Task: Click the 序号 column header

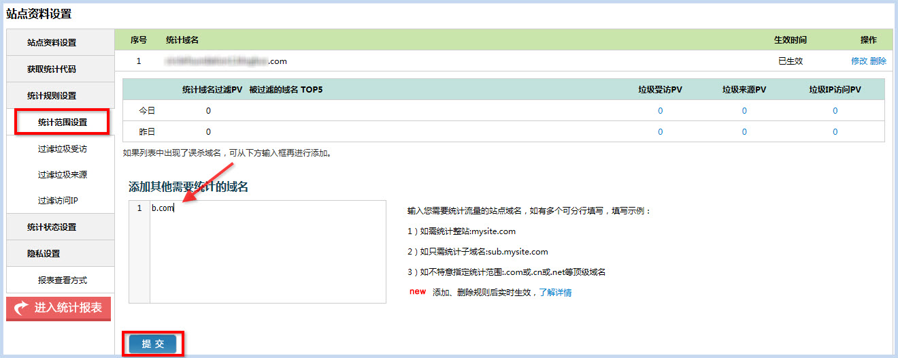Action: tap(139, 40)
